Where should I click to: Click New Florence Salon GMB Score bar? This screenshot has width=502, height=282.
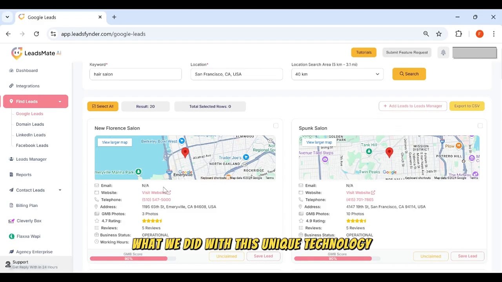(x=133, y=258)
